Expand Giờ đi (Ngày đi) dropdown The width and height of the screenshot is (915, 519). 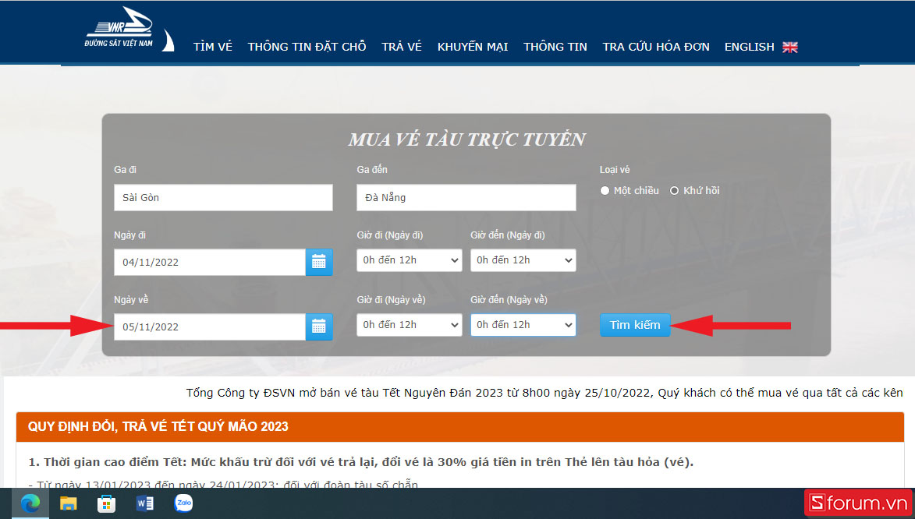(410, 260)
